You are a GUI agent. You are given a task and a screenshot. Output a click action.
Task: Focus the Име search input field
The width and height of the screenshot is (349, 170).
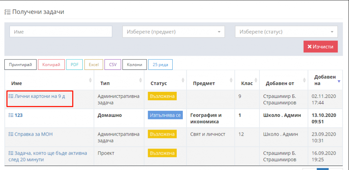tap(61, 32)
